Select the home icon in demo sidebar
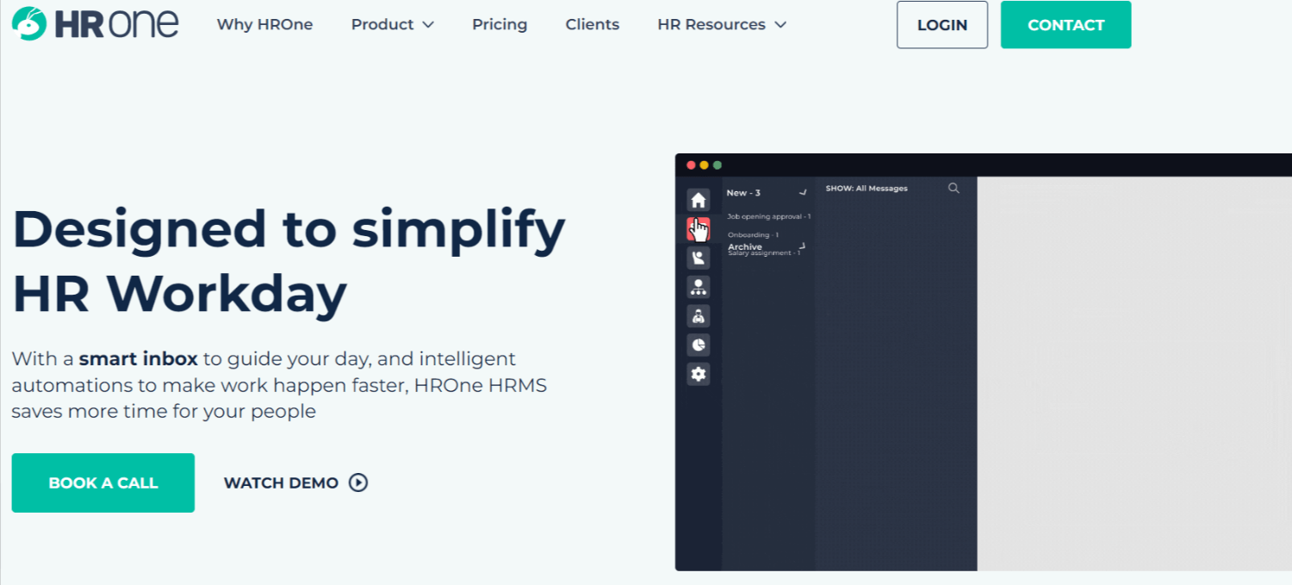The height and width of the screenshot is (585, 1292). 699,200
